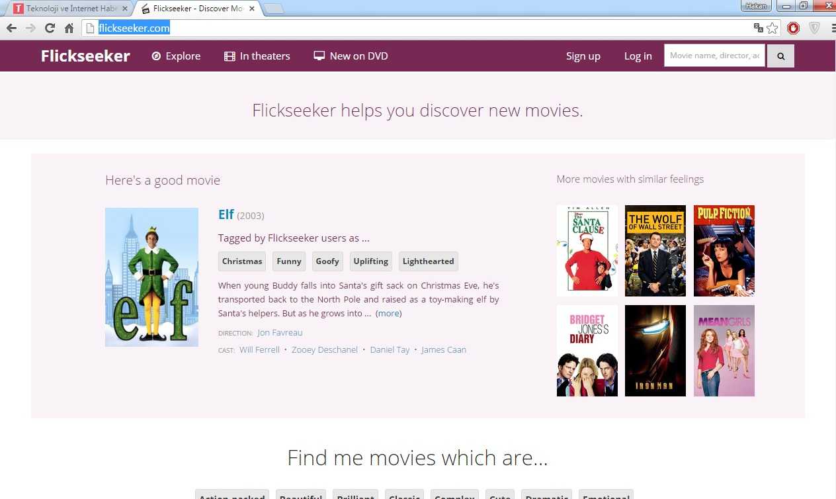
Task: Reload the page with the refresh icon
Action: point(50,28)
